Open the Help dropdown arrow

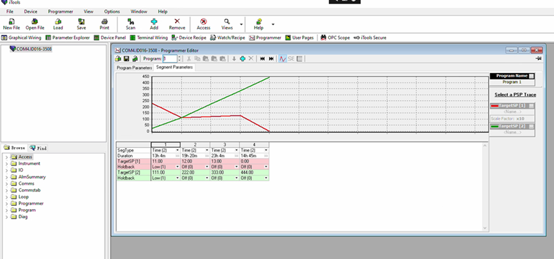click(x=273, y=24)
